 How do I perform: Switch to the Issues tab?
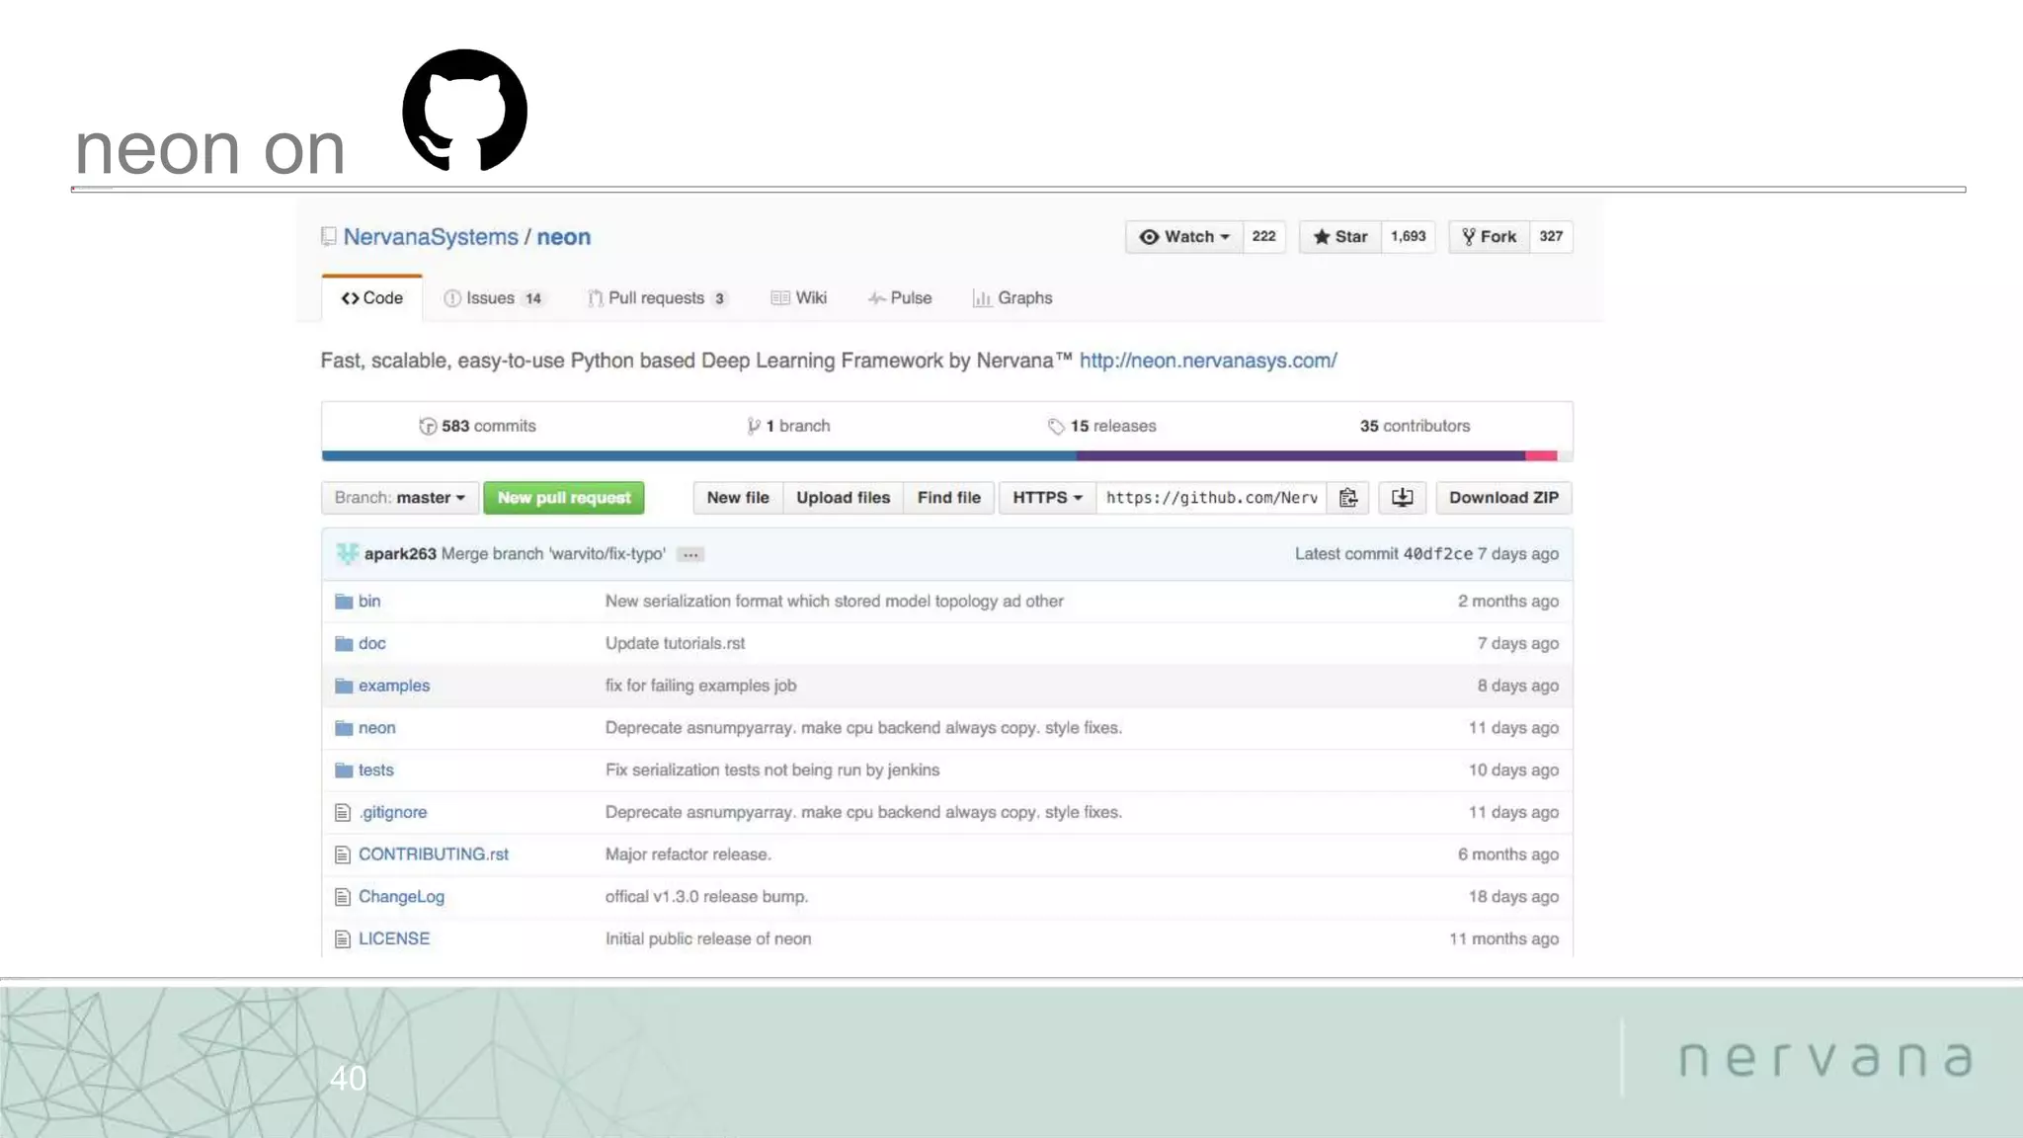point(492,298)
